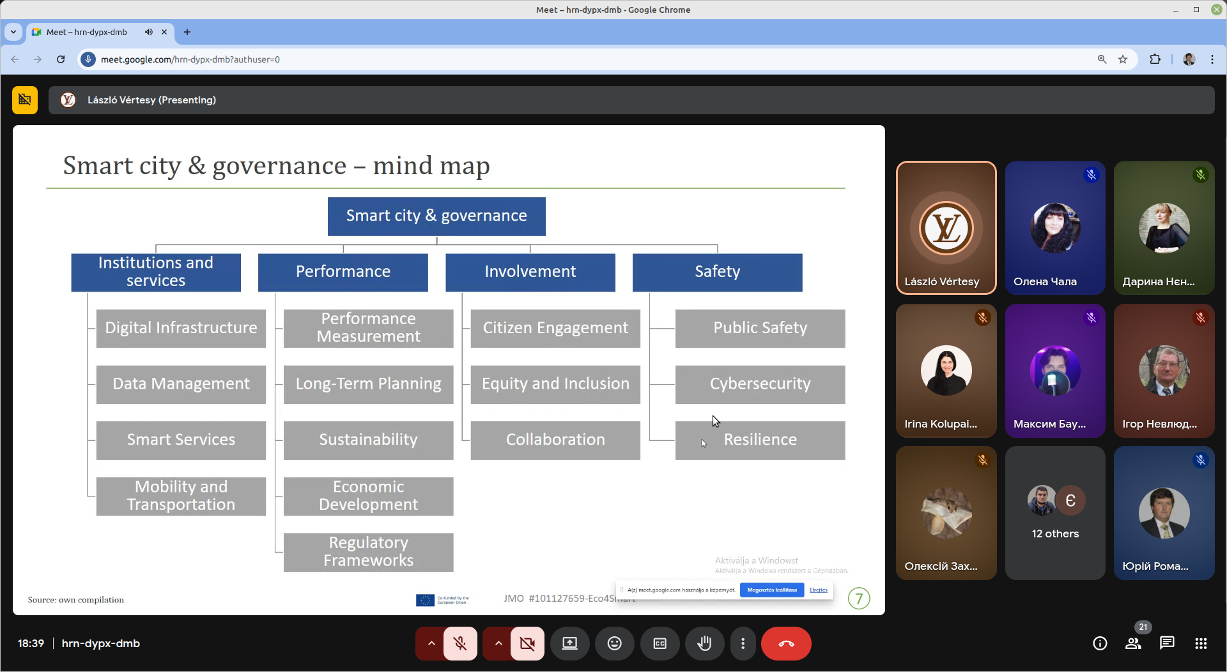Viewport: 1227px width, 672px height.
Task: Open the meeting details info icon
Action: point(1100,643)
